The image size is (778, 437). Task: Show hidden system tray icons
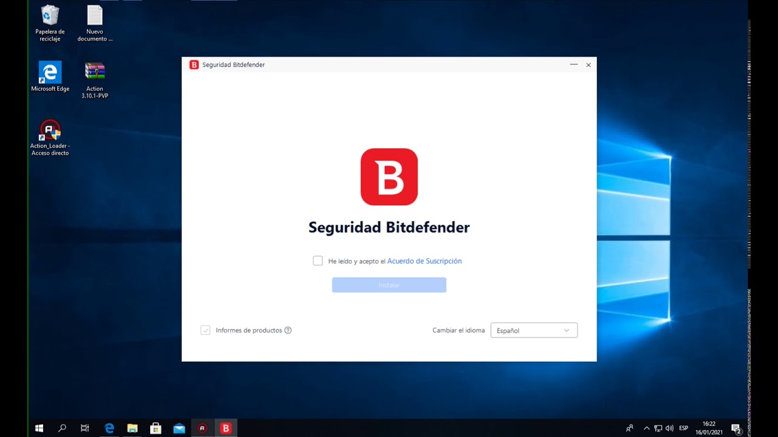pos(647,428)
